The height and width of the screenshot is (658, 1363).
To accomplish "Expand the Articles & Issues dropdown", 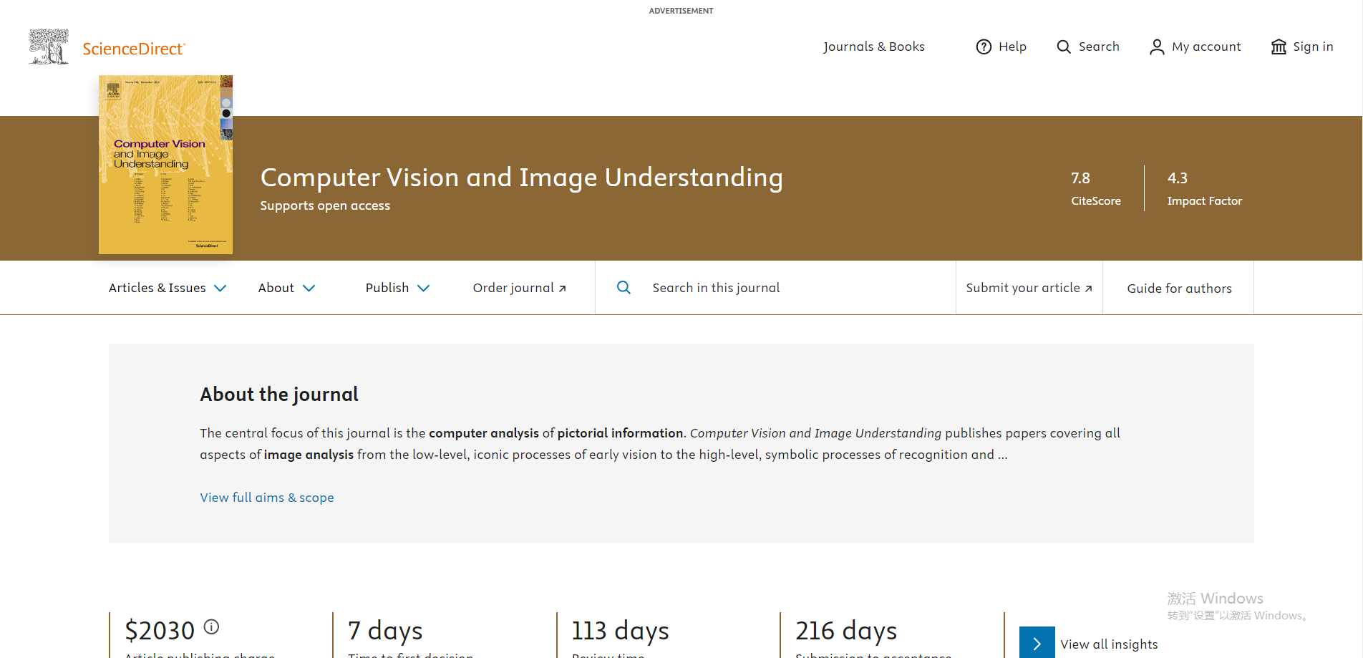I will 168,288.
